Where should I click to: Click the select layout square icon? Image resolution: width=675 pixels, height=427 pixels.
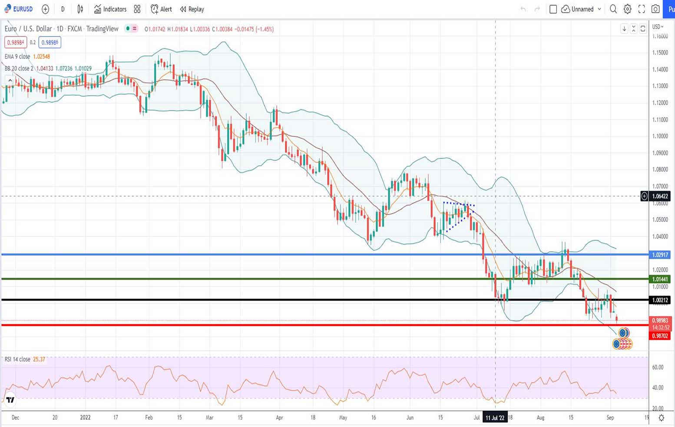pos(553,9)
